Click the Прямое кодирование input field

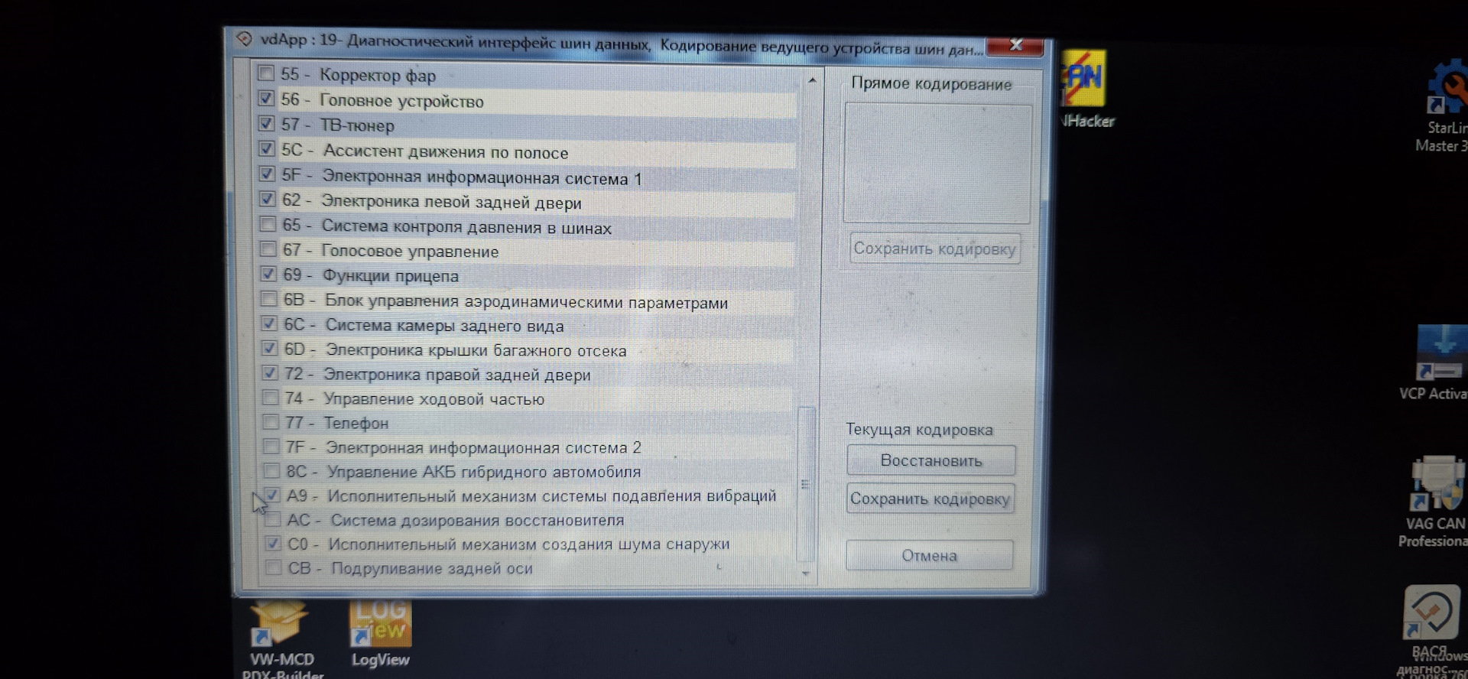pyautogui.click(x=937, y=164)
